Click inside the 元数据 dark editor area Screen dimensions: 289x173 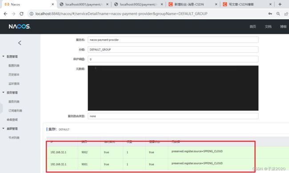coord(173,88)
